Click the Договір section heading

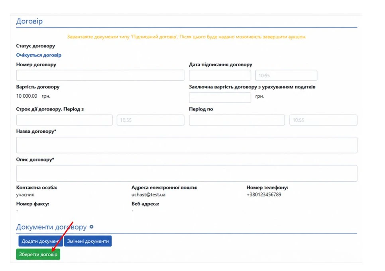coord(29,22)
